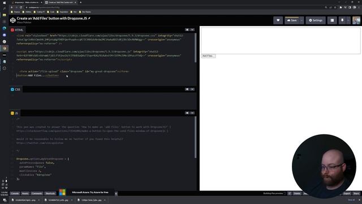362x204 pixels.
Task: Open the Finance bookmarks folder
Action: click(x=16, y=12)
